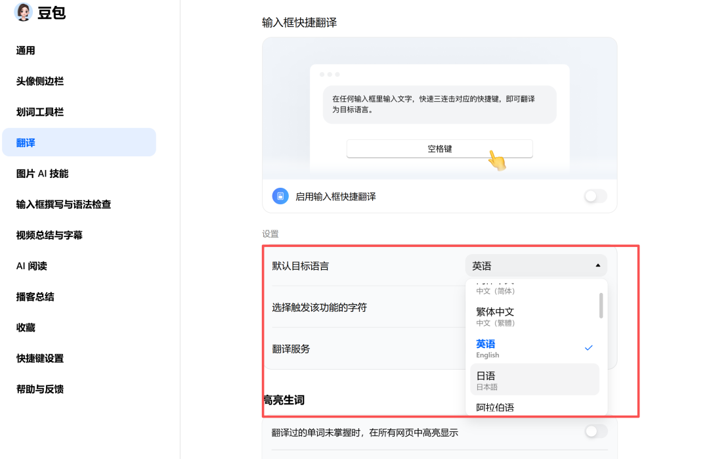Enable 启用输入框快捷翻译 switch
709x459 pixels.
(x=595, y=196)
